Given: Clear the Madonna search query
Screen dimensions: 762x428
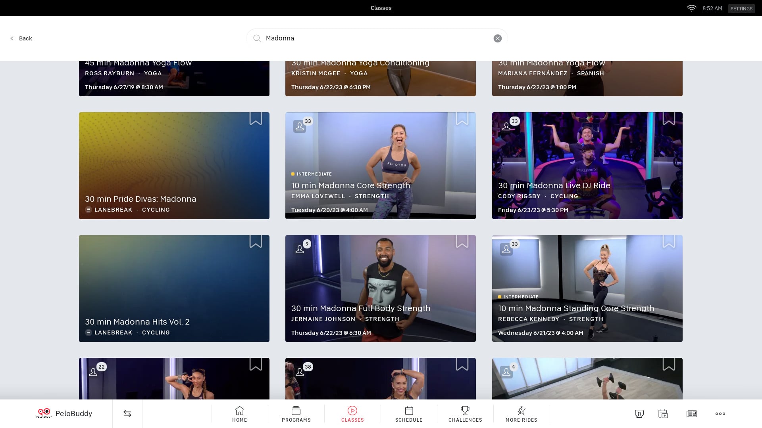Looking at the screenshot, I should tap(497, 38).
